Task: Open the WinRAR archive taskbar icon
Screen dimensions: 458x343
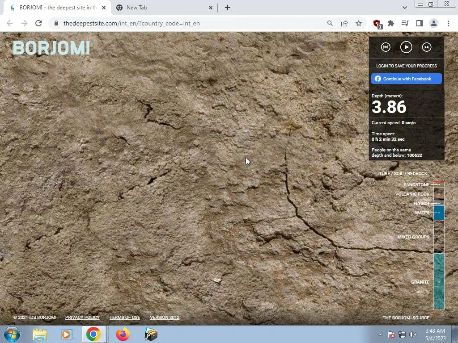Action: tap(151, 334)
